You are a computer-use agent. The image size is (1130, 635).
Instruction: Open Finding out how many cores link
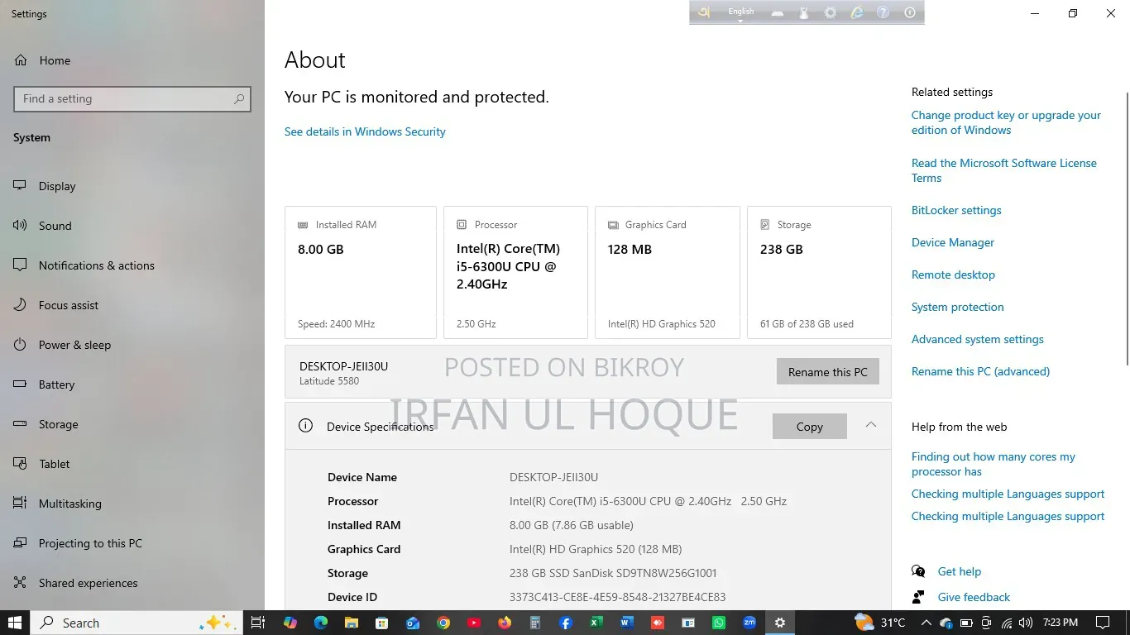(x=994, y=464)
